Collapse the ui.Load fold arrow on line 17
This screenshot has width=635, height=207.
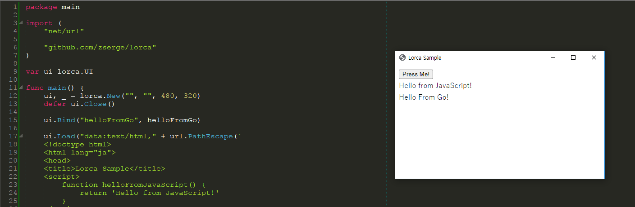tap(21, 136)
